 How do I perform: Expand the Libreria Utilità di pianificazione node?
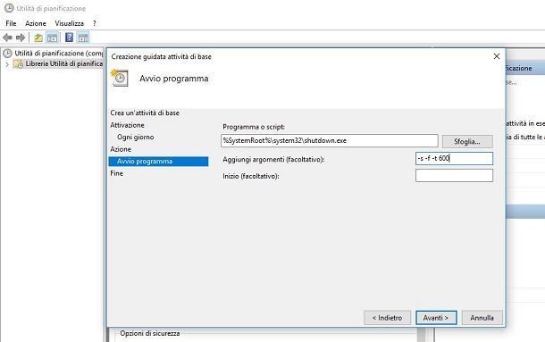point(7,64)
